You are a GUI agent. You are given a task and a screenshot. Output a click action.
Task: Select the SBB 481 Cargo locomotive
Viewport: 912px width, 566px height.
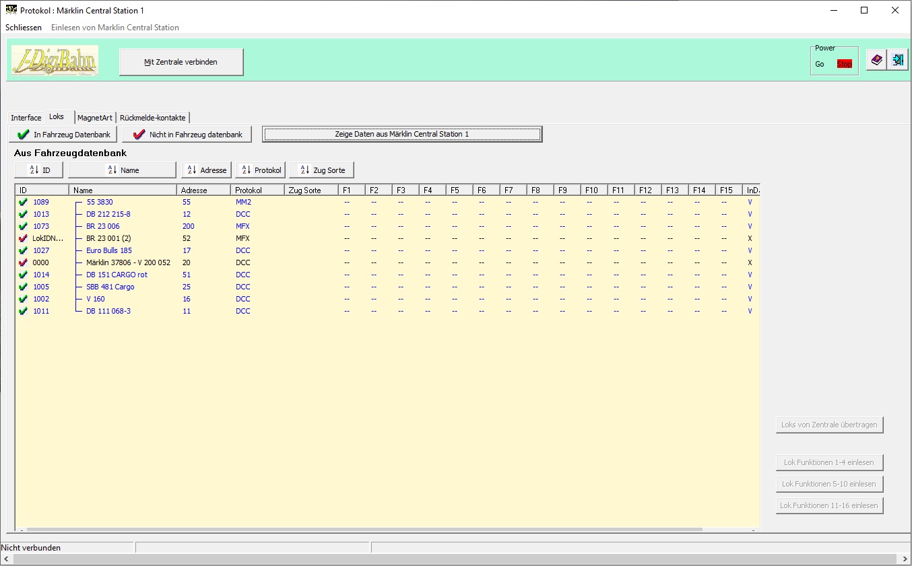110,287
